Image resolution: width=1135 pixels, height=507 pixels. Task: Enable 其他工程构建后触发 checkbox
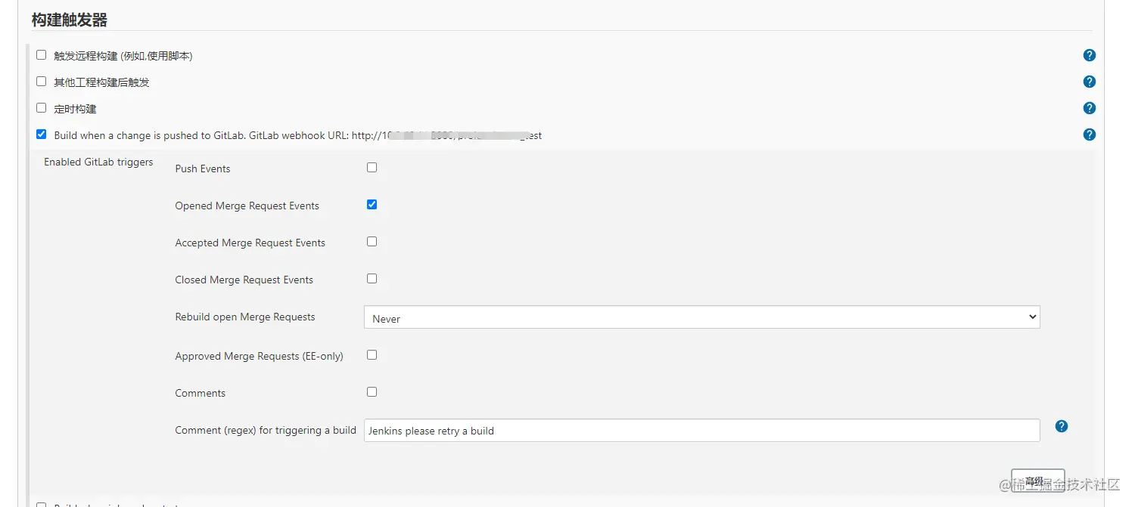(x=42, y=82)
